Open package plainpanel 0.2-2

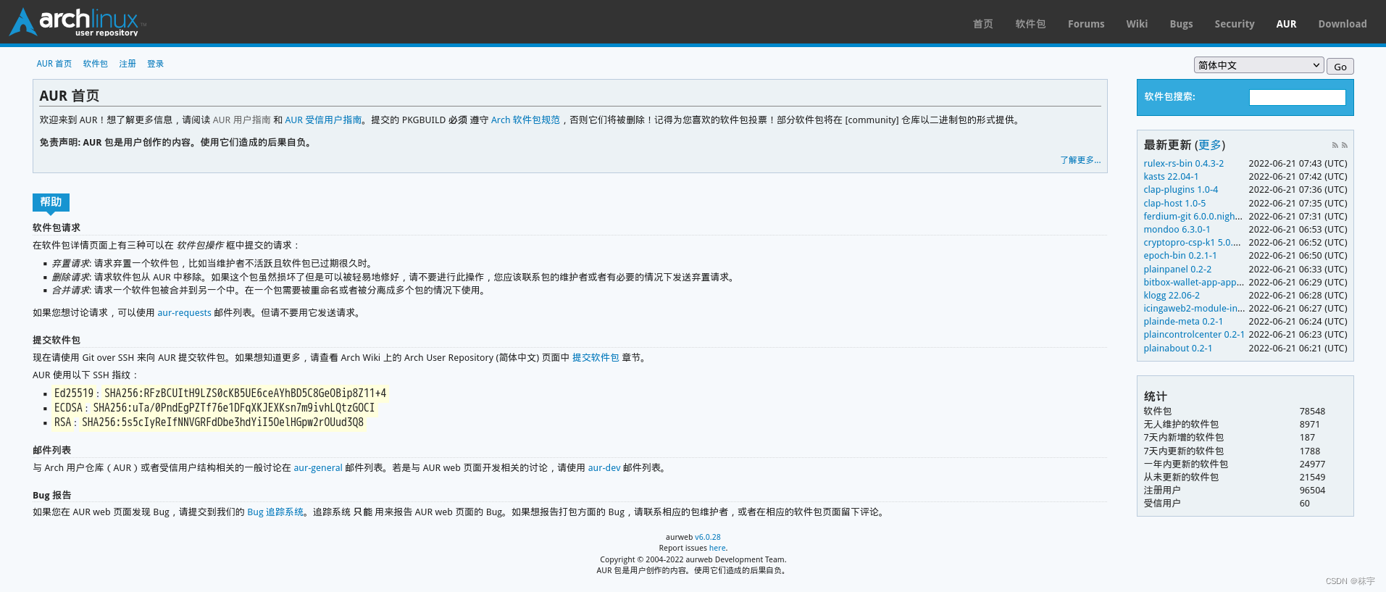pos(1177,270)
